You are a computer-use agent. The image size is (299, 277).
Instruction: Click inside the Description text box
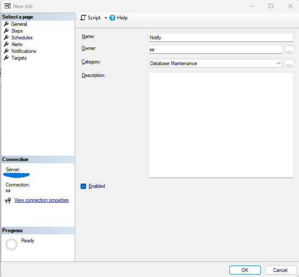[x=221, y=125]
